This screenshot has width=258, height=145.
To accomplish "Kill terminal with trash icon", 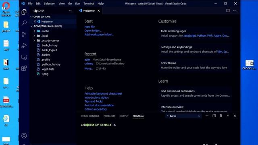I will coord(221,116).
